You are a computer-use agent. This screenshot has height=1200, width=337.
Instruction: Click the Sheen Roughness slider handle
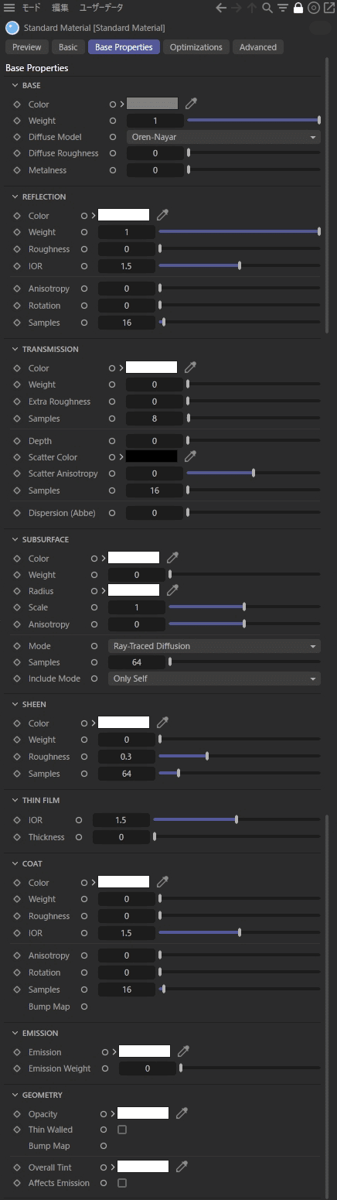click(207, 757)
